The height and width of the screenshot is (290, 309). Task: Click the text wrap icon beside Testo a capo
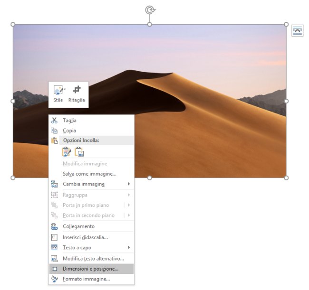54,247
